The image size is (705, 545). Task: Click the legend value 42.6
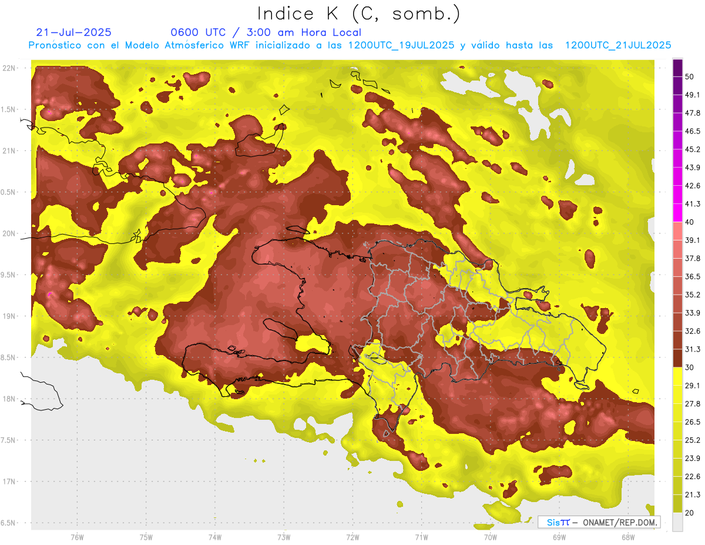coord(693,186)
